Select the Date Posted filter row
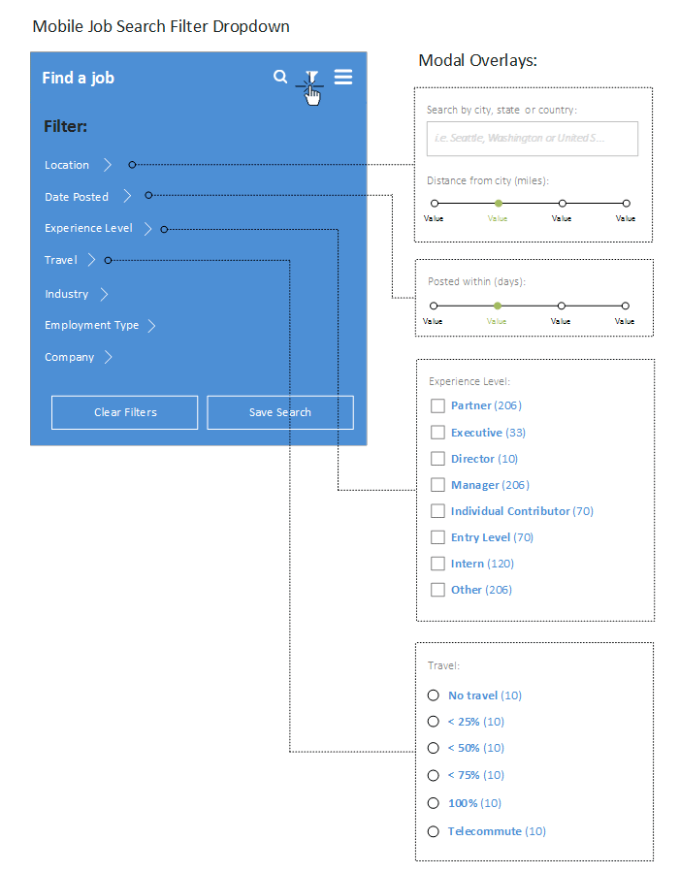The width and height of the screenshot is (679, 873). (88, 196)
